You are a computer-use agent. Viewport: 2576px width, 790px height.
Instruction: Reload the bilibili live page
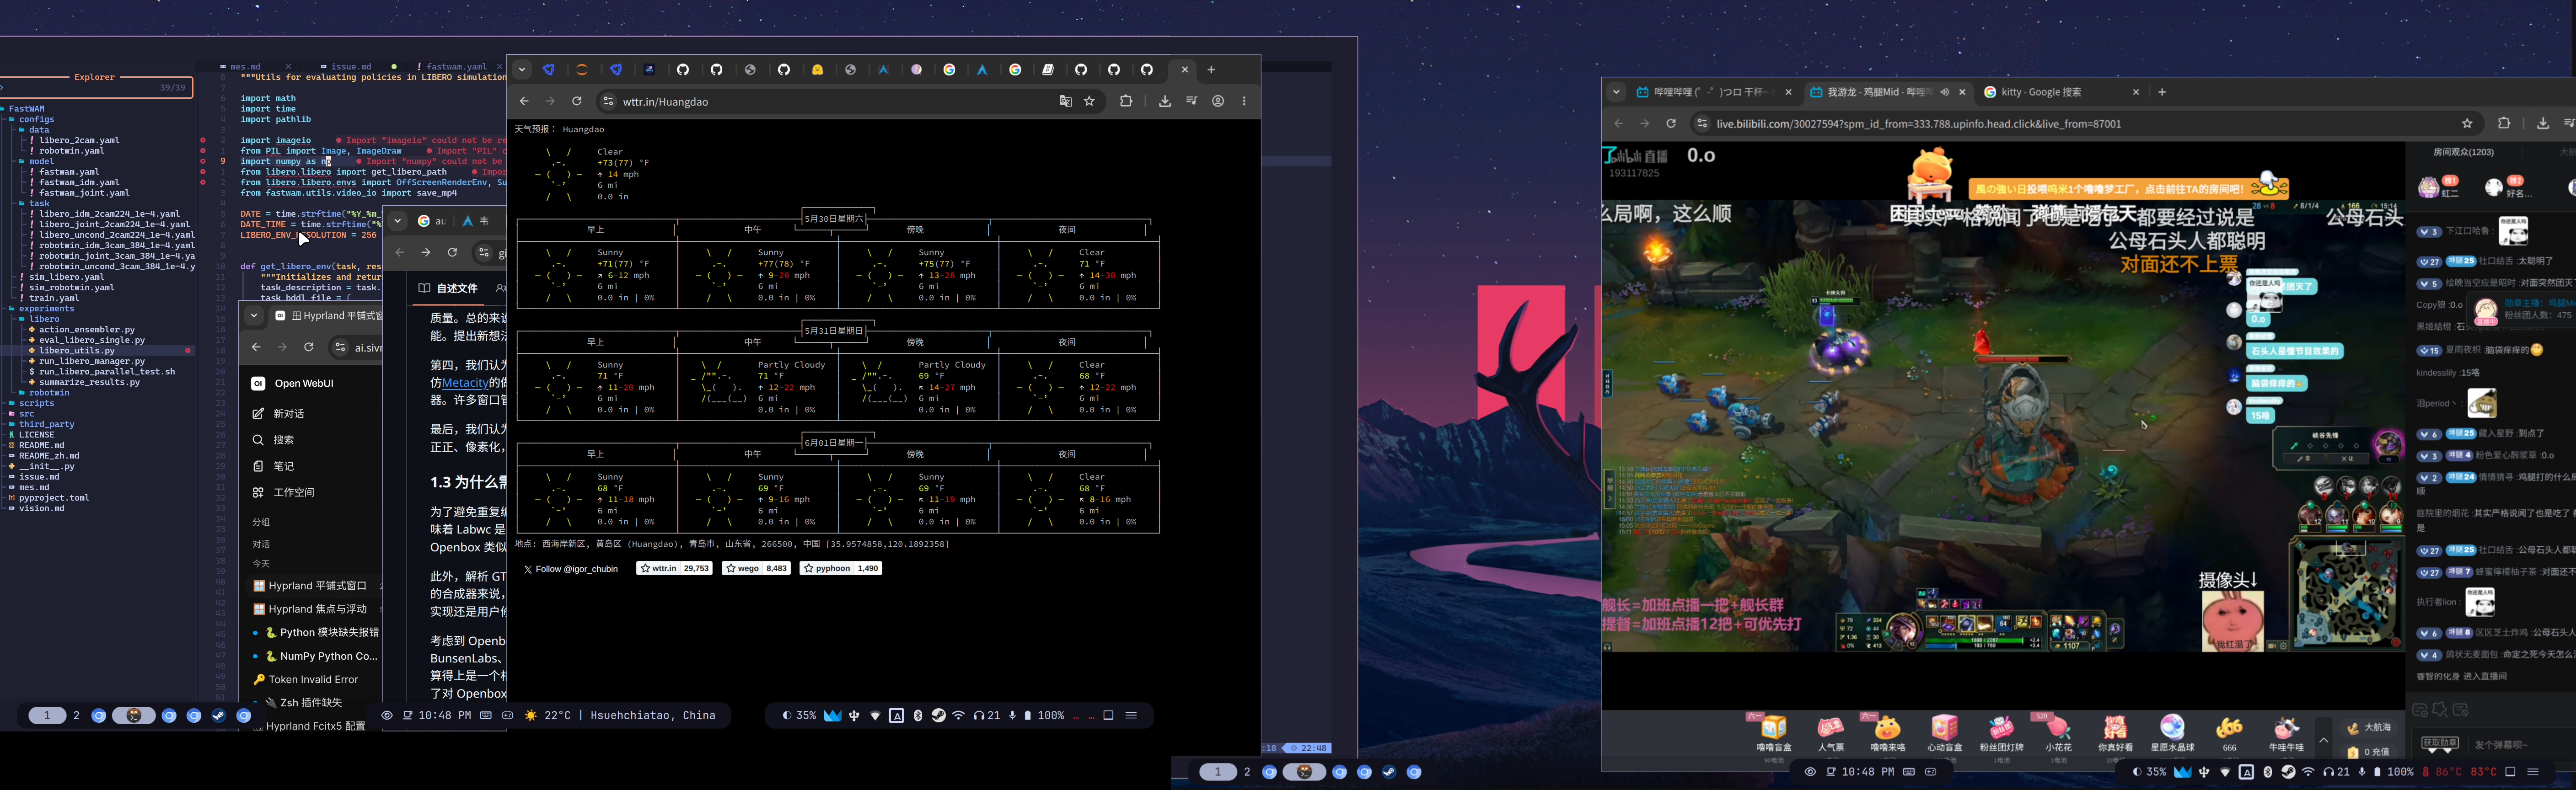tap(1670, 123)
